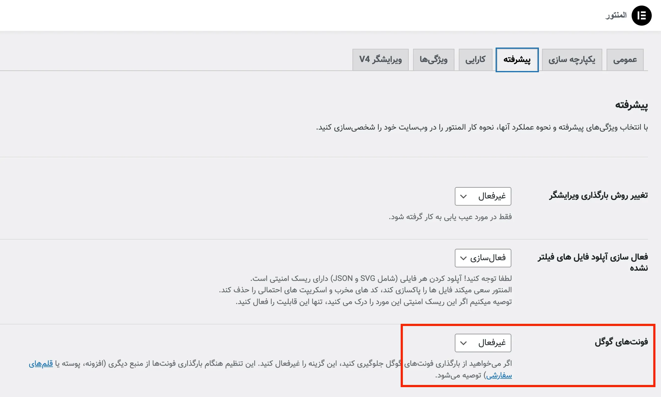Screen dimensions: 661x397
Task: Click chevron arrow in editor loader select
Action: pyautogui.click(x=463, y=197)
